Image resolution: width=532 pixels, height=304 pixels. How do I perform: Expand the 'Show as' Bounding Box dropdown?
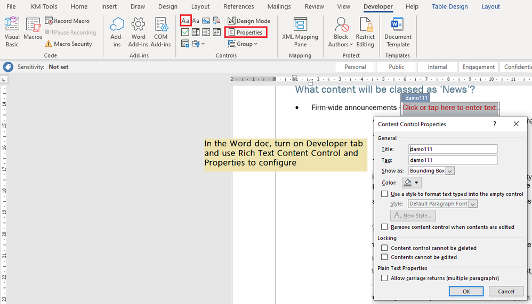pos(450,171)
